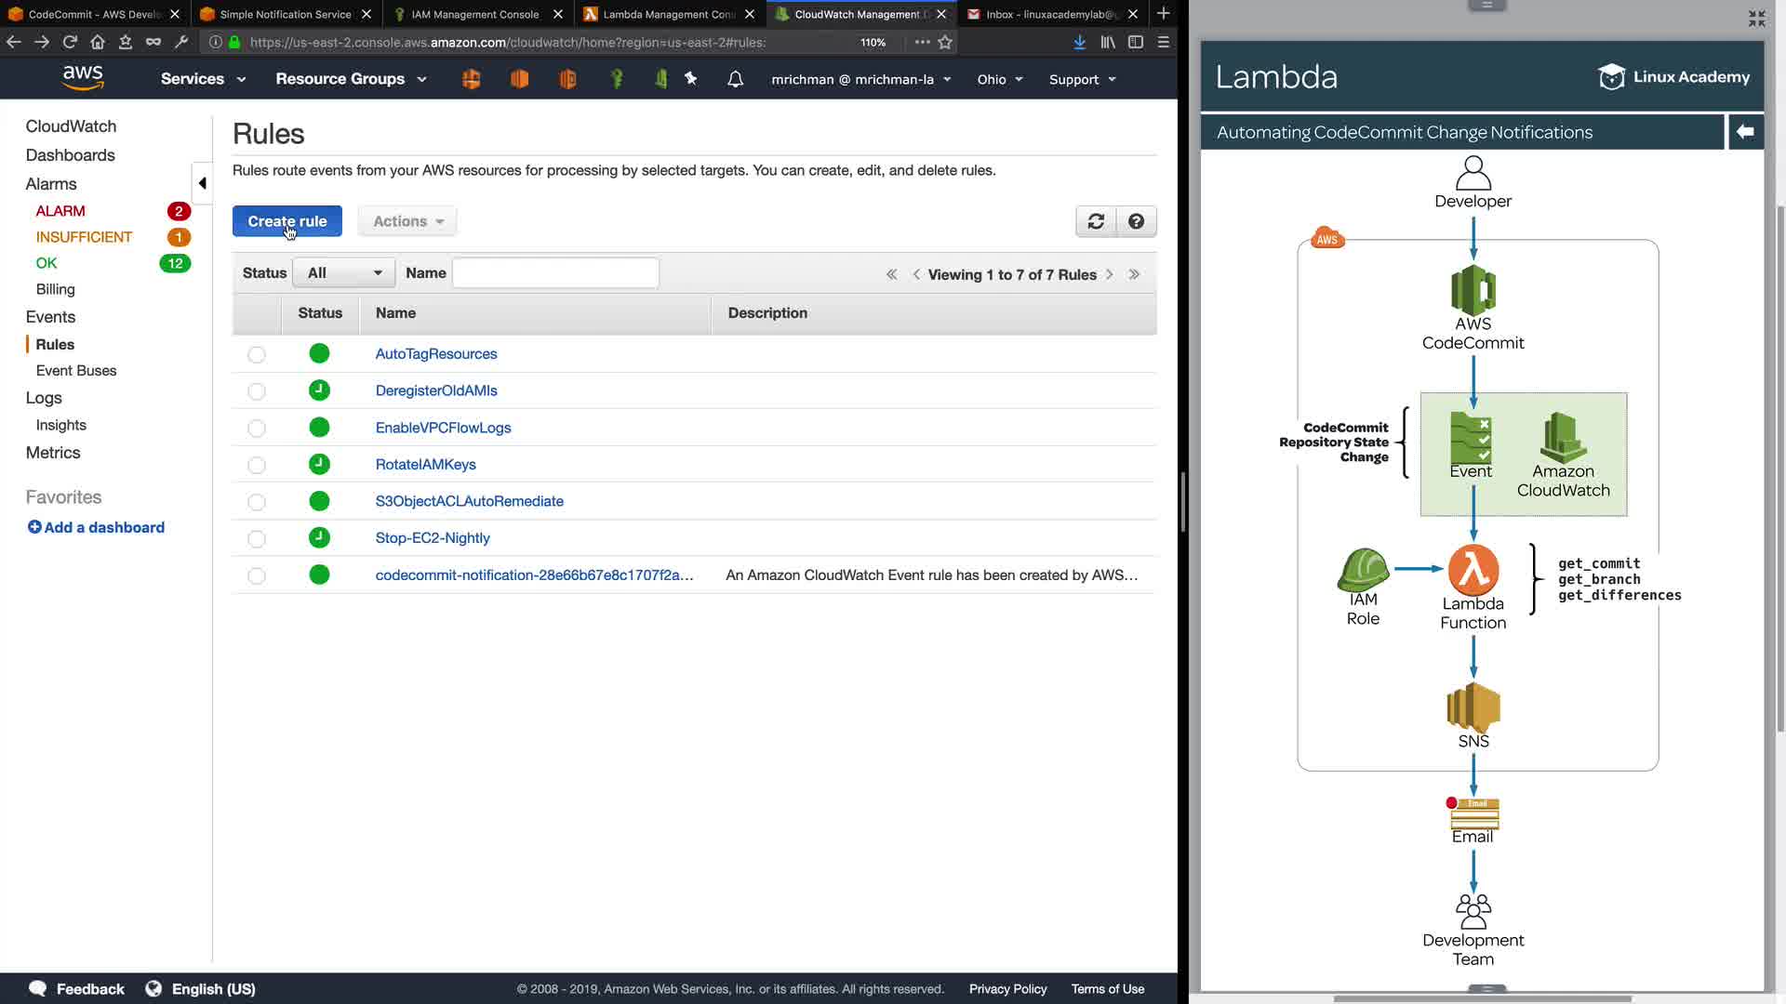This screenshot has height=1004, width=1786.
Task: Refresh the rules list
Action: (1096, 221)
